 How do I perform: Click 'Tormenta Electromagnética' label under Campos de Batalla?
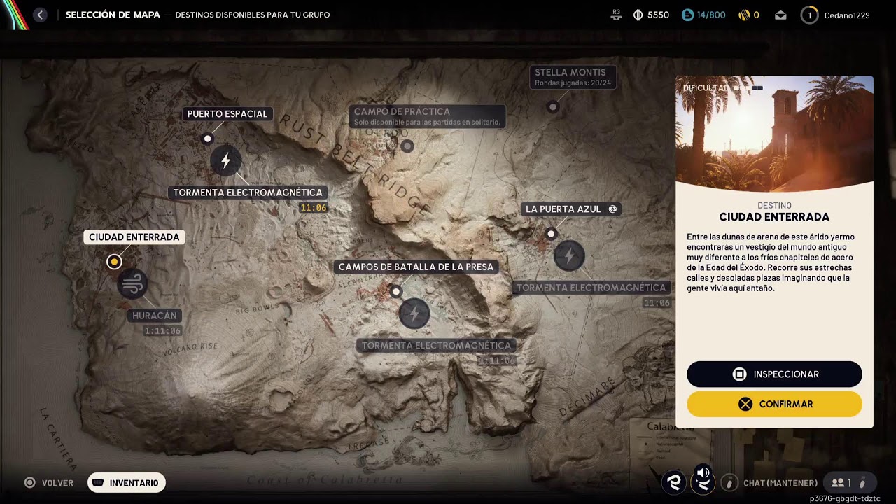pyautogui.click(x=437, y=346)
